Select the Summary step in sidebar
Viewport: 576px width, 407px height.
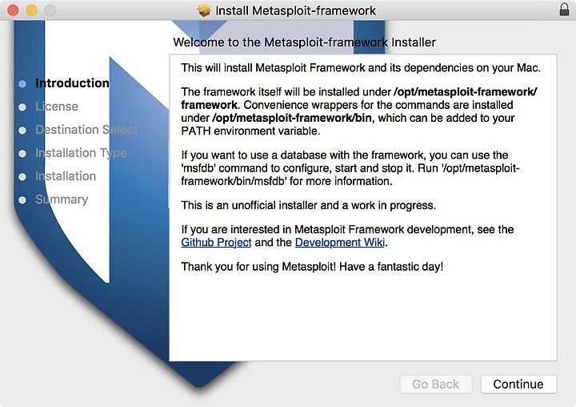coord(62,199)
